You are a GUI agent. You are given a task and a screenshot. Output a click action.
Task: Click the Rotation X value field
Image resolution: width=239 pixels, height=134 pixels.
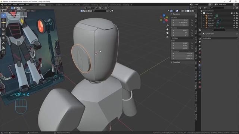[180, 31]
